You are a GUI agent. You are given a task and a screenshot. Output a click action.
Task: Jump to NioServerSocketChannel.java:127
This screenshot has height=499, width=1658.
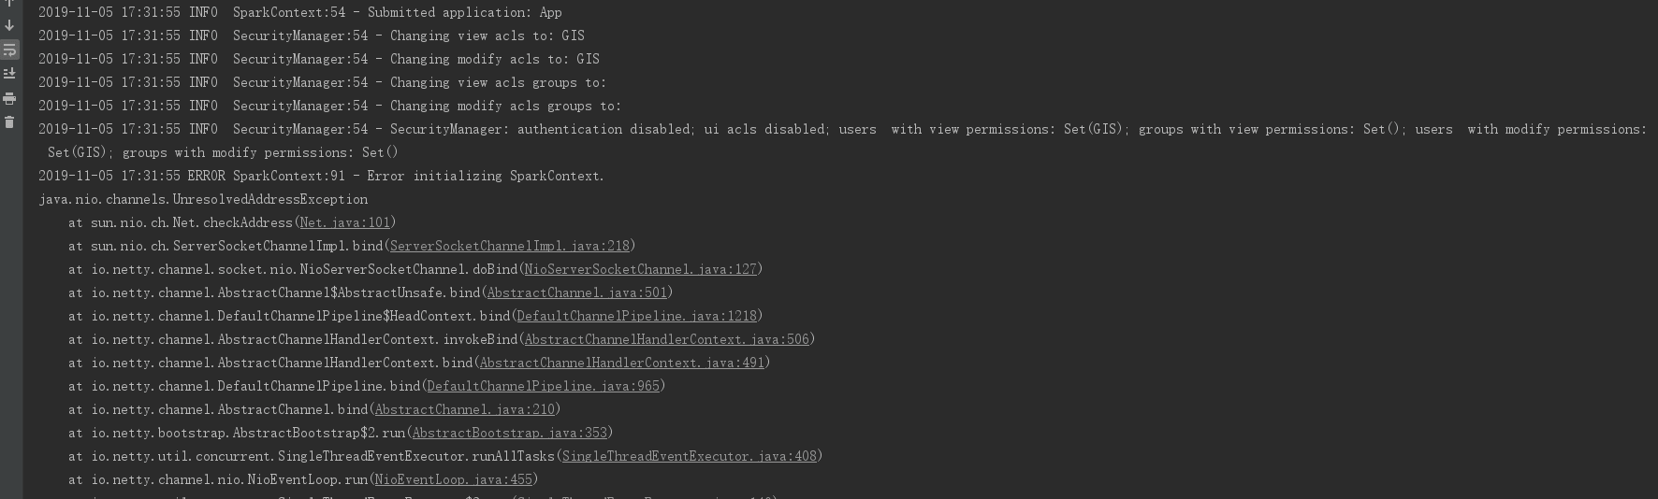[x=640, y=269]
